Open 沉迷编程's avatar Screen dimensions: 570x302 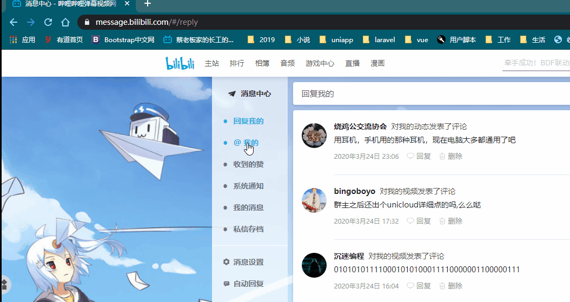pos(314,265)
